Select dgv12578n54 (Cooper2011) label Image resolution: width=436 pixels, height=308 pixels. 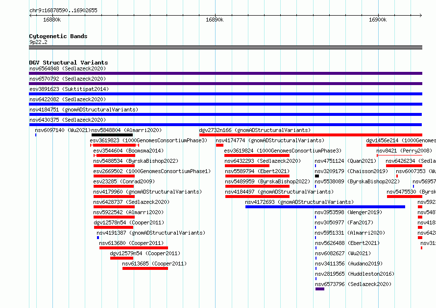(129, 222)
